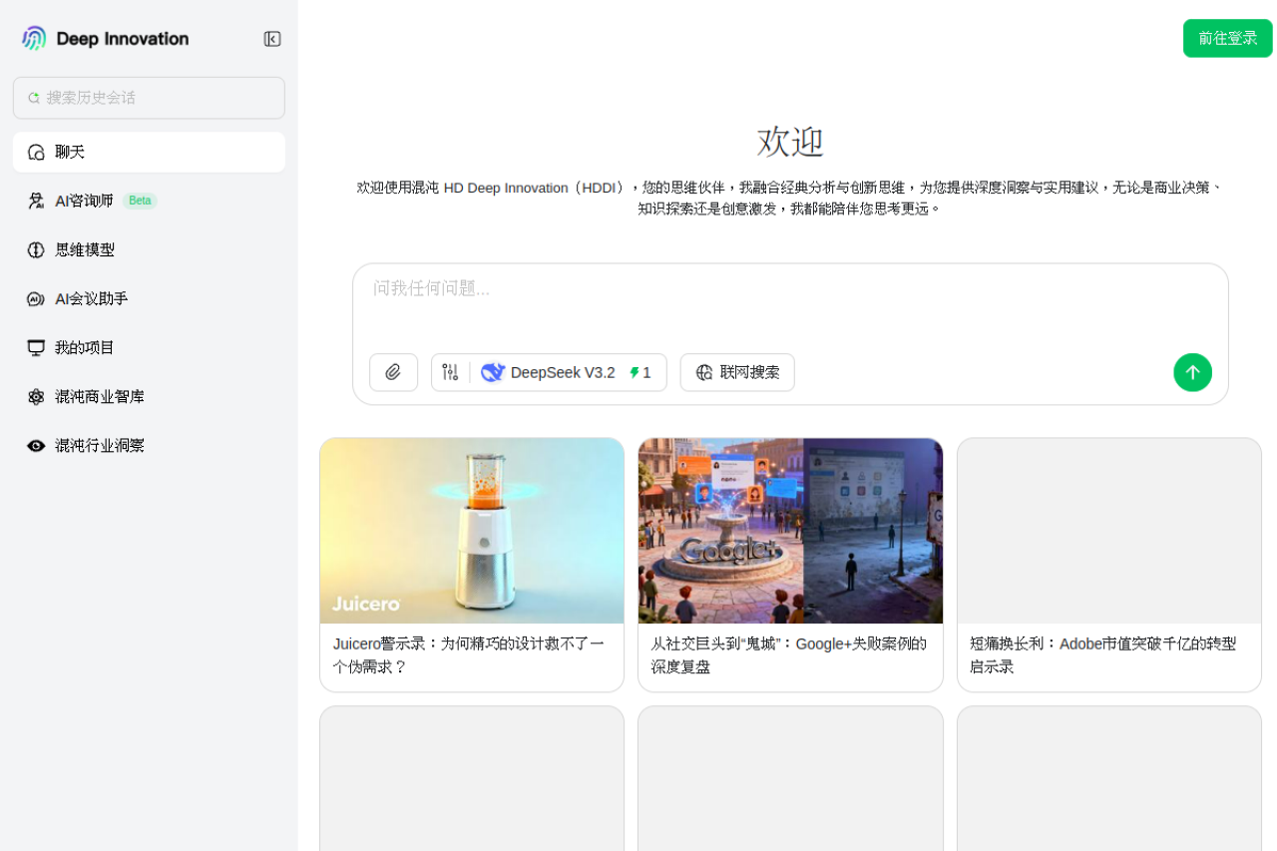The height and width of the screenshot is (851, 1277).
Task: Click the 前往登录 login button
Action: [x=1227, y=38]
